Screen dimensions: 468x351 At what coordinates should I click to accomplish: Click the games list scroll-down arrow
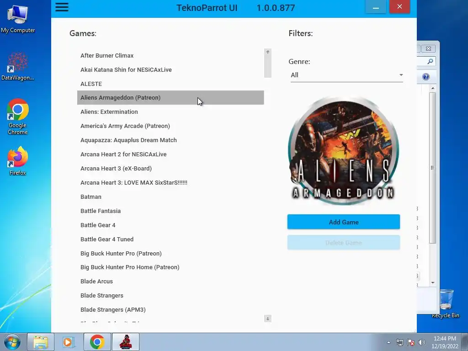pos(268,319)
